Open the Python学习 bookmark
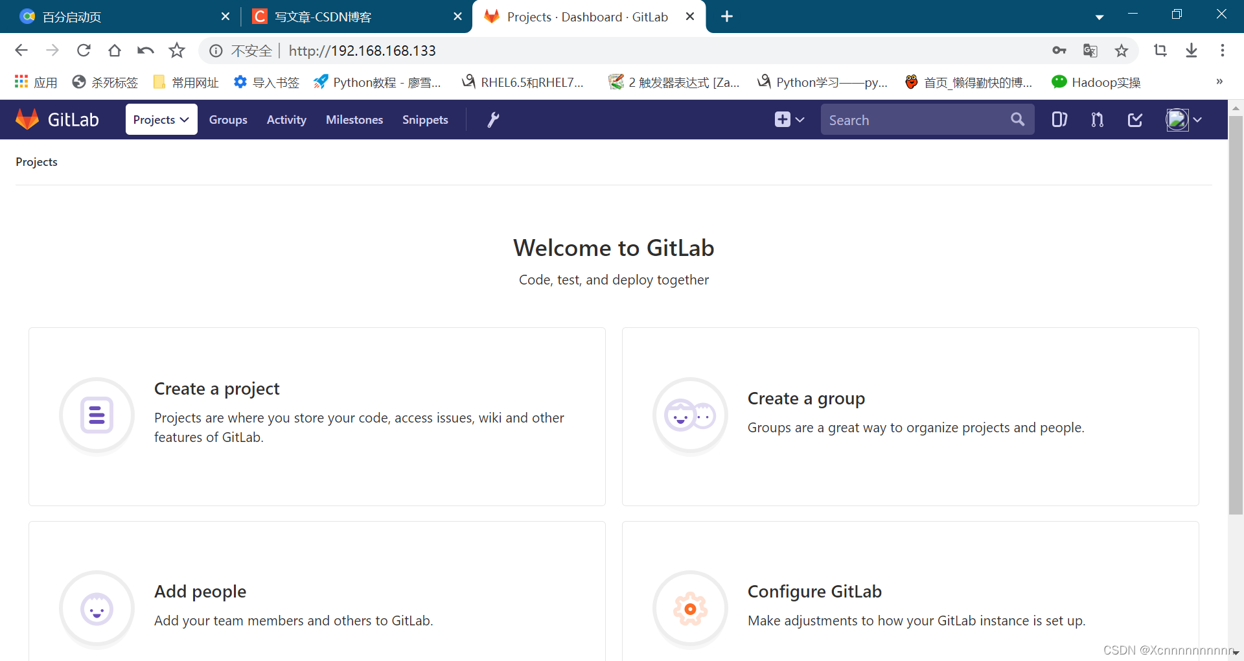1244x661 pixels. [822, 82]
